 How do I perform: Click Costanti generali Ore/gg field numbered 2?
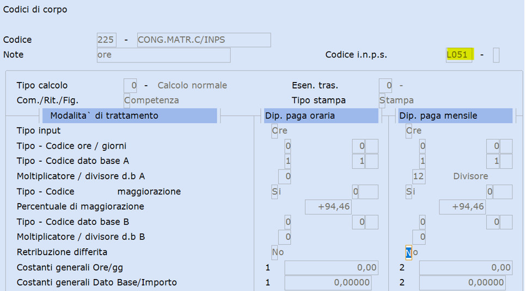pyautogui.click(x=466, y=268)
